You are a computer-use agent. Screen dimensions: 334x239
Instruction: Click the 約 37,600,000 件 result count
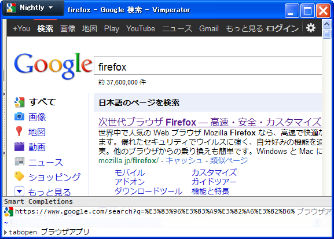coord(122,82)
